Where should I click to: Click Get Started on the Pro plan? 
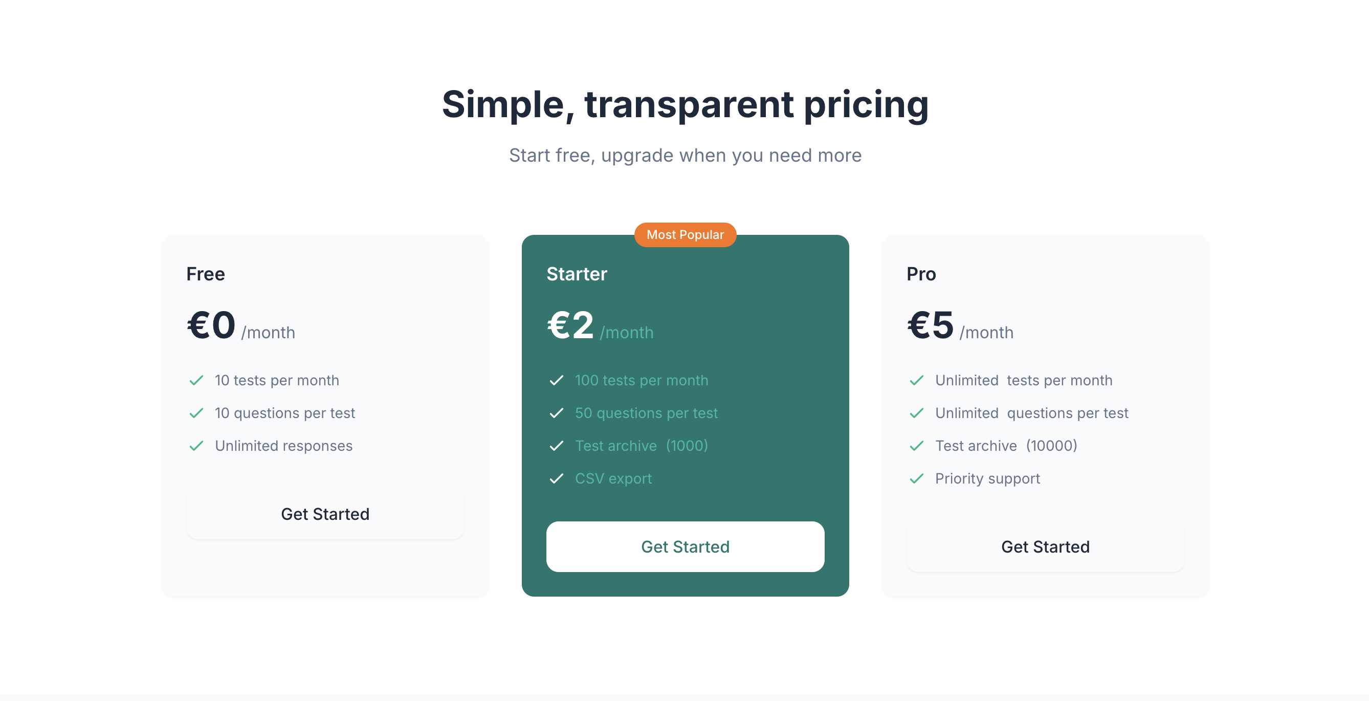click(1045, 546)
